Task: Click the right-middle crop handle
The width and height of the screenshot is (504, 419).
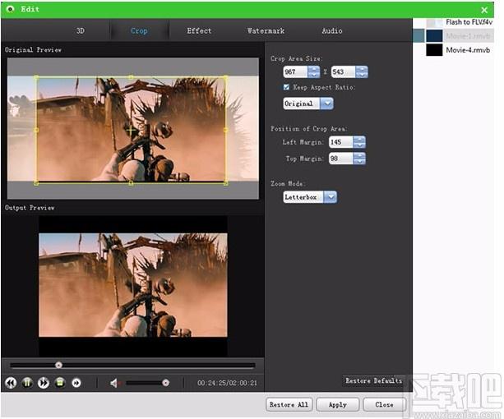Action: tap(225, 130)
